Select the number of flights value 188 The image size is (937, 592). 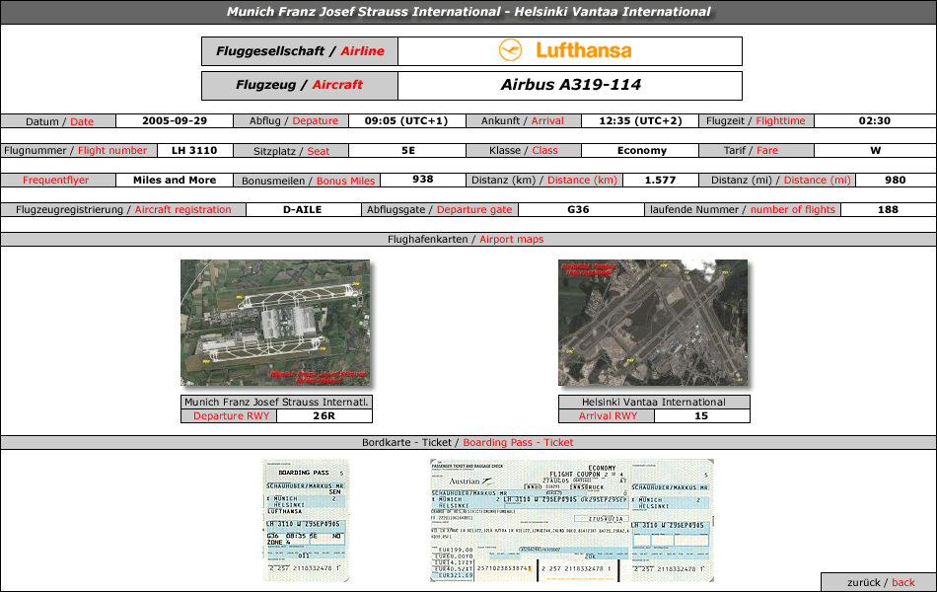coord(888,210)
